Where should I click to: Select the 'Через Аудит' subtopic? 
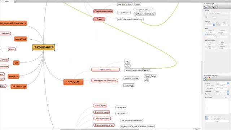click(151, 76)
